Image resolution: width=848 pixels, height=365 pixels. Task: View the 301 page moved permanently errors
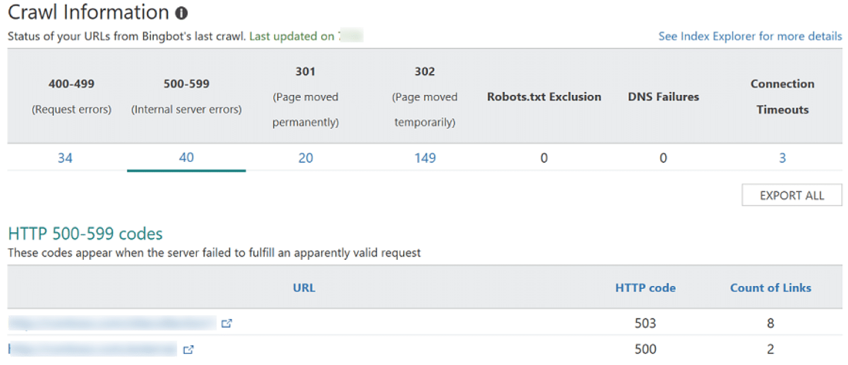click(x=305, y=158)
